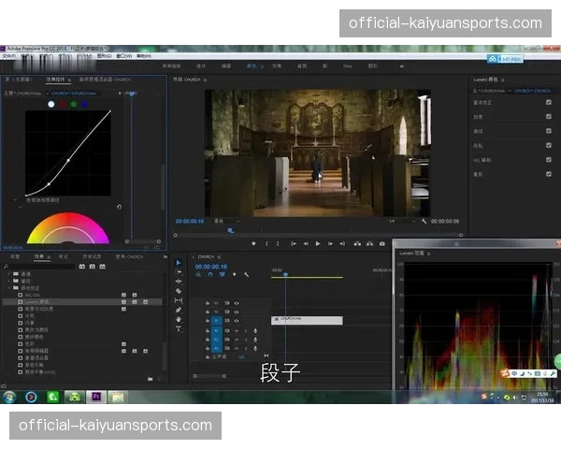The width and height of the screenshot is (561, 449).
Task: Add a marker in the timeline header
Action: click(x=235, y=275)
